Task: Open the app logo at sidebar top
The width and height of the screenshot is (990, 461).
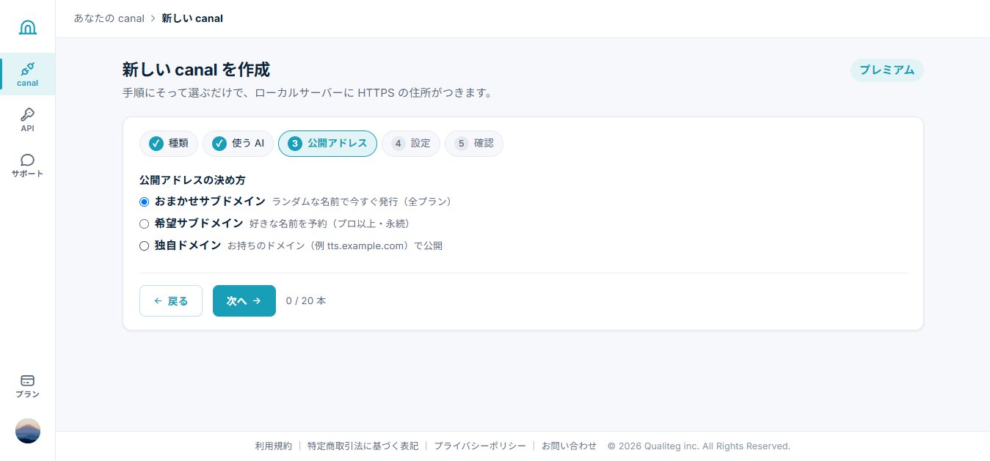Action: tap(27, 28)
